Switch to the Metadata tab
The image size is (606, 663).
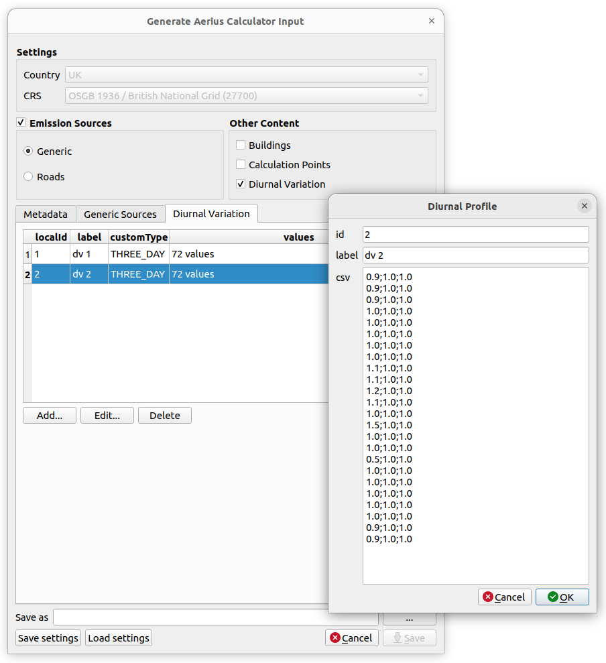pyautogui.click(x=46, y=215)
